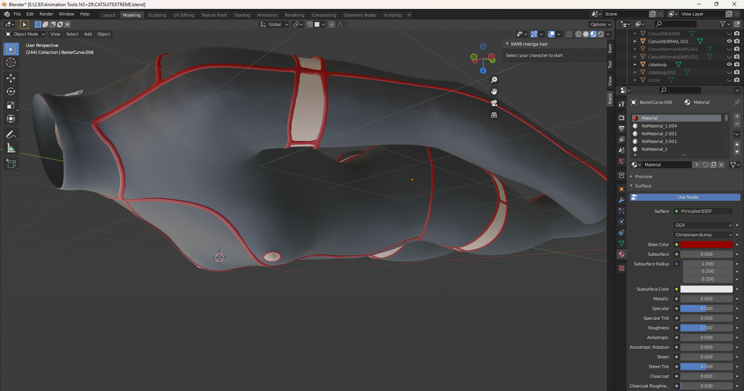Hide CatsuitNORMAL.001 with its eye icon
The height and width of the screenshot is (391, 744).
pos(729,41)
